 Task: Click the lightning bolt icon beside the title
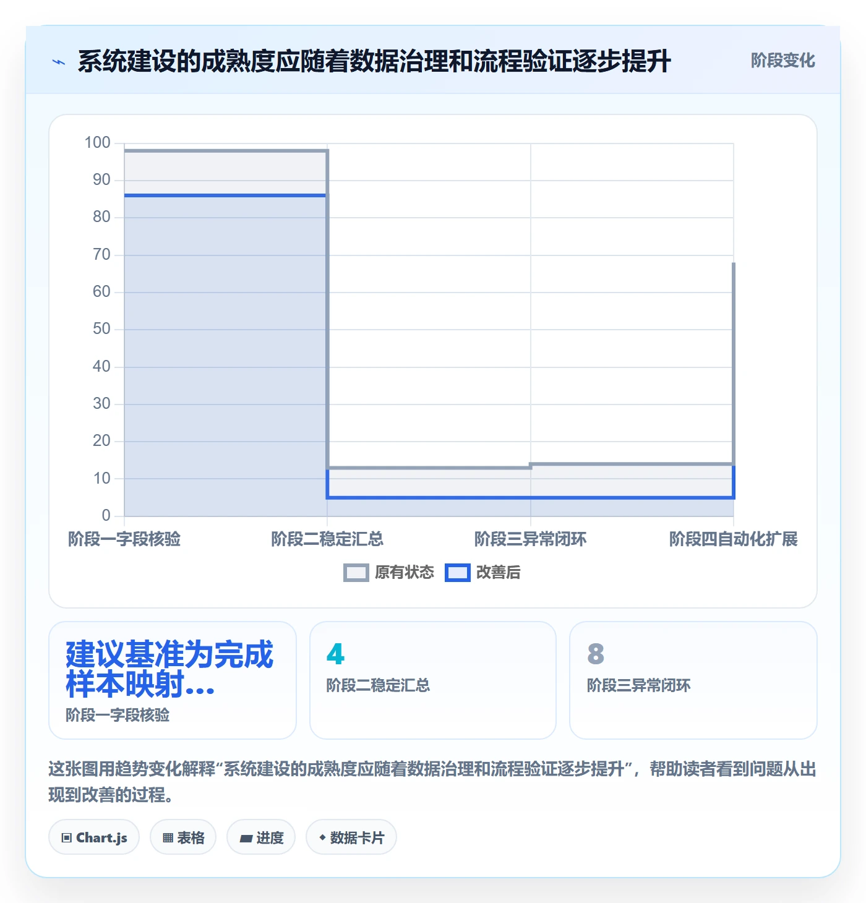(59, 62)
